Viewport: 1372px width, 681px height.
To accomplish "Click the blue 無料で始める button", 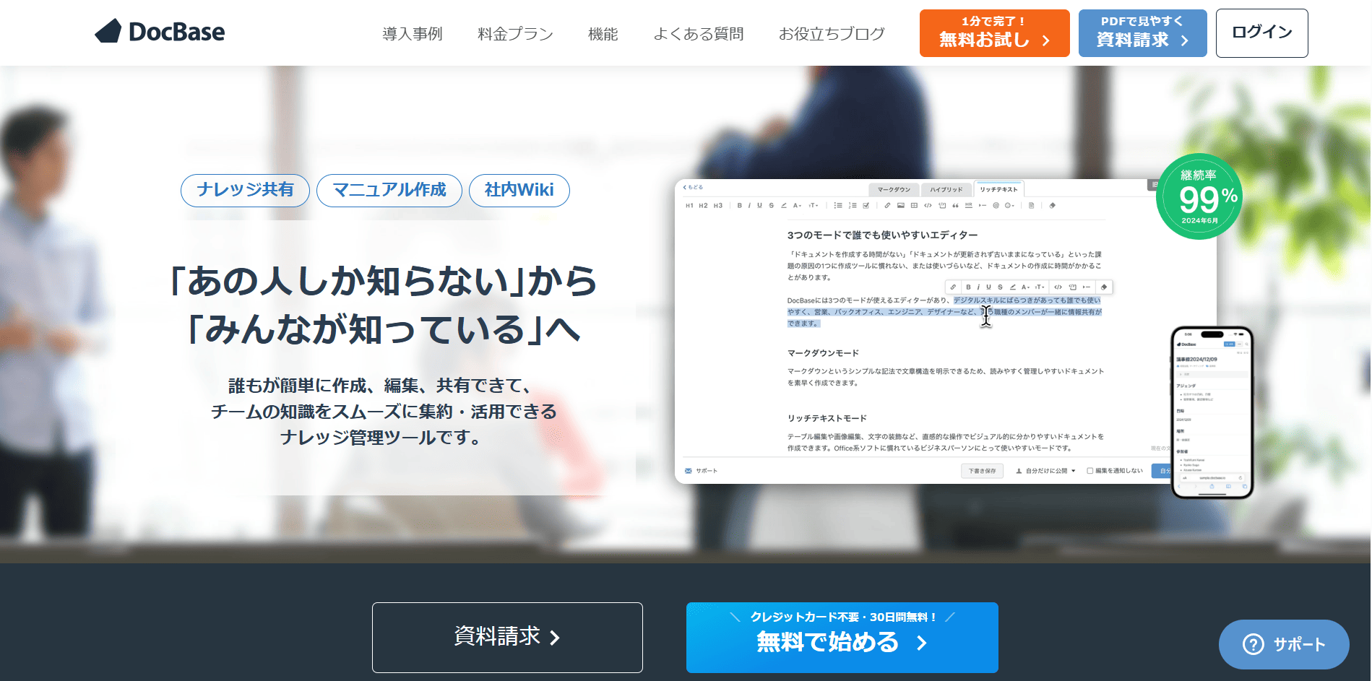I will (842, 638).
